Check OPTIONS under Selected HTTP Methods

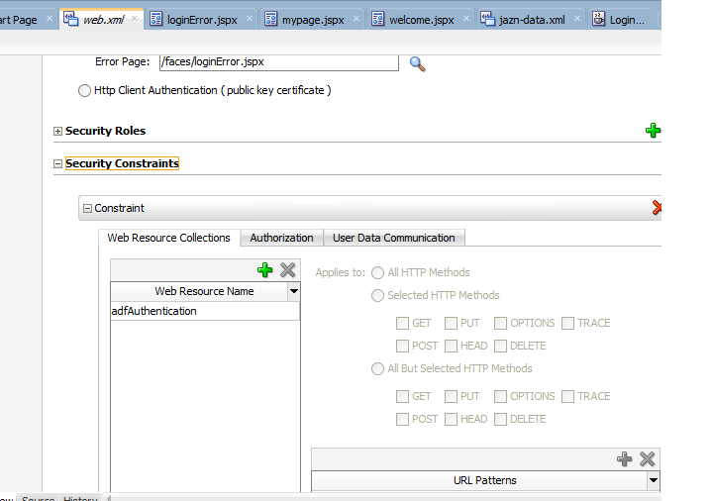click(x=500, y=323)
